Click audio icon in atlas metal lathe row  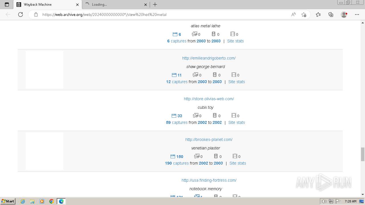tap(214, 34)
